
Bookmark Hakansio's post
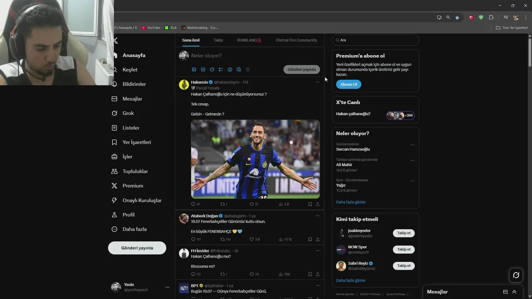310,204
